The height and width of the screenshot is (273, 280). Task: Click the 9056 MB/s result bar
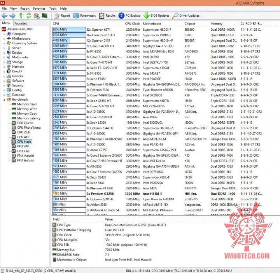tap(69, 30)
